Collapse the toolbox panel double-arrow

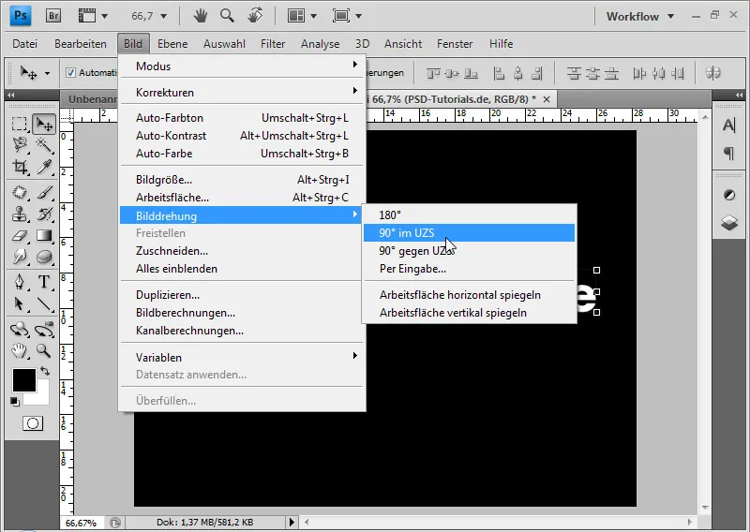click(10, 95)
